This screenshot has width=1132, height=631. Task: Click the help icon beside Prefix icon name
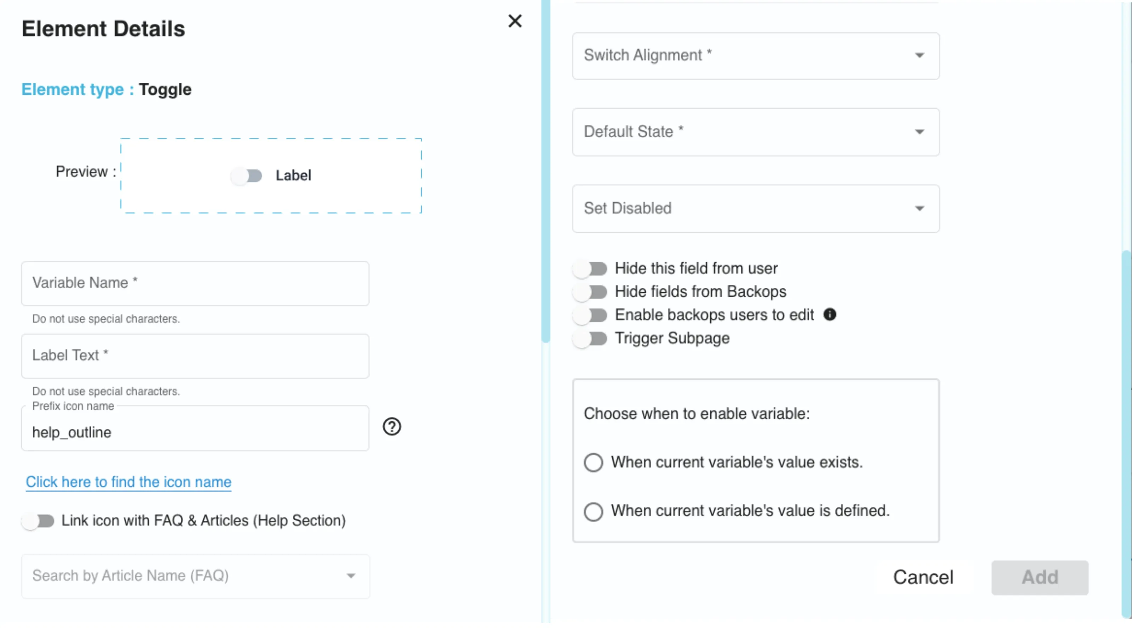click(392, 426)
